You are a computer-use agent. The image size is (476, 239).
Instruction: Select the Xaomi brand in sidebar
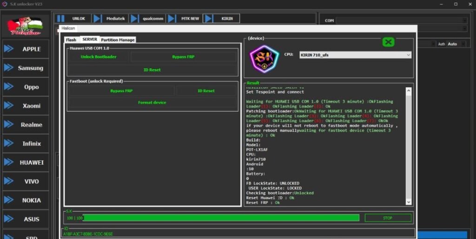click(26, 106)
